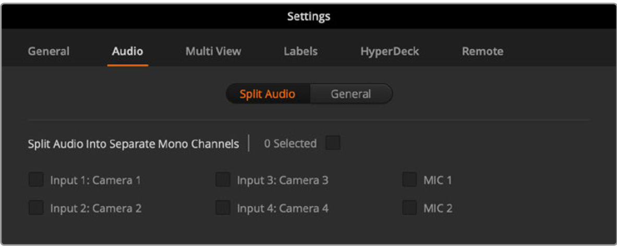The height and width of the screenshot is (248, 617).
Task: Switch to the Audio tab
Action: coord(128,51)
